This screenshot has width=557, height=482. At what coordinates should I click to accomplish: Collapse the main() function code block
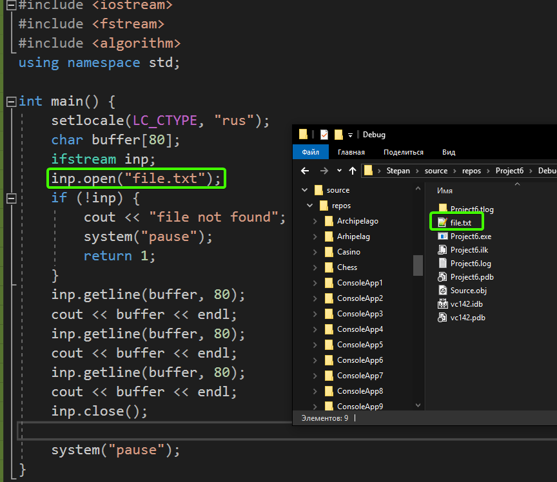coord(11,102)
